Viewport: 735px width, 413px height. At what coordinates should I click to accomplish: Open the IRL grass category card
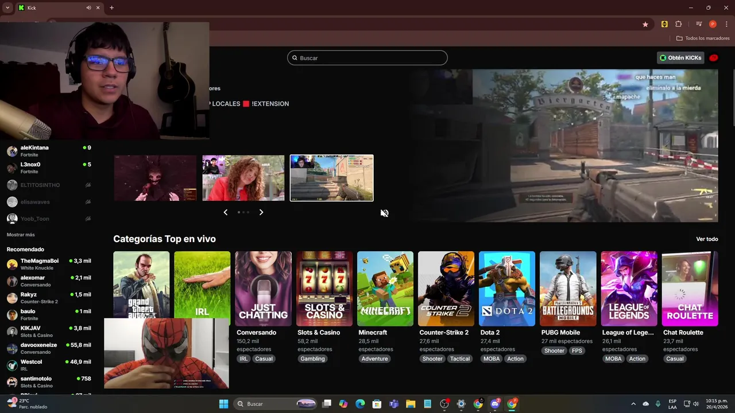(x=202, y=285)
